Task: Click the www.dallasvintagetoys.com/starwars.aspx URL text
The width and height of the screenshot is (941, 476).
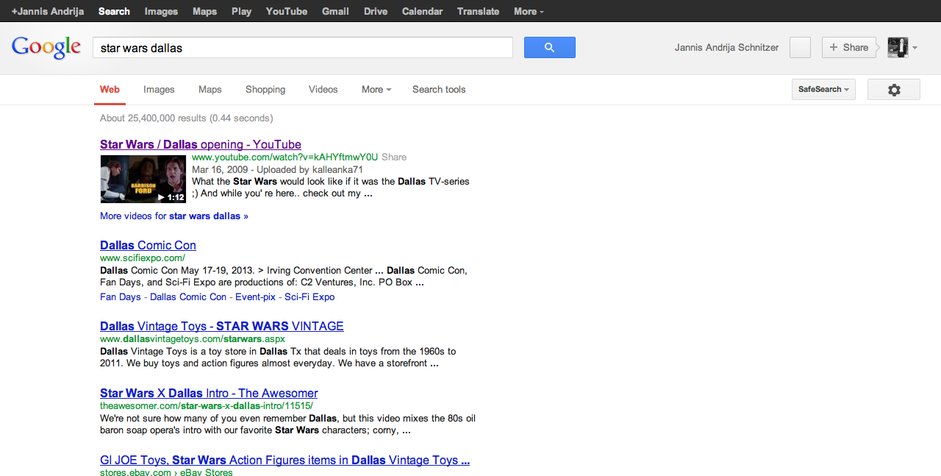Action: 193,338
